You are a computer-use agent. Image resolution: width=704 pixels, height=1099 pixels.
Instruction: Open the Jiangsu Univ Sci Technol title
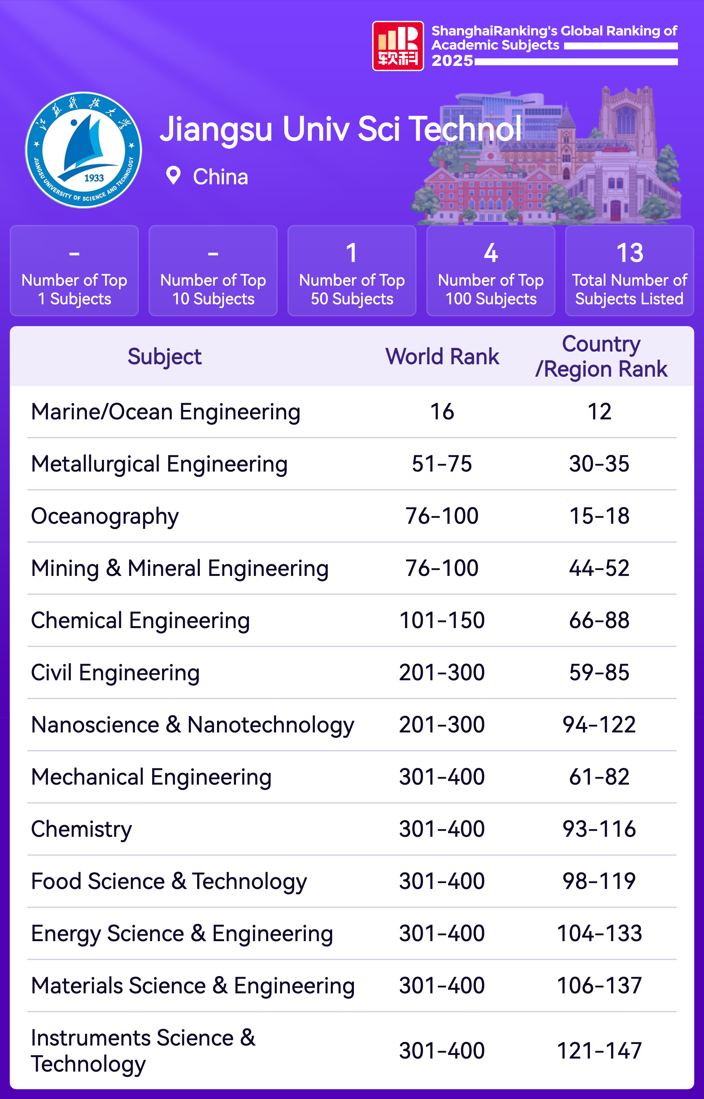click(341, 129)
